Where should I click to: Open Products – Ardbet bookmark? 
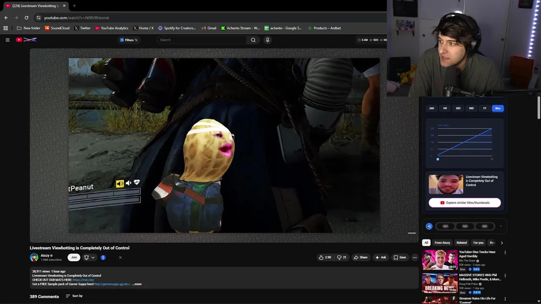coord(324,28)
